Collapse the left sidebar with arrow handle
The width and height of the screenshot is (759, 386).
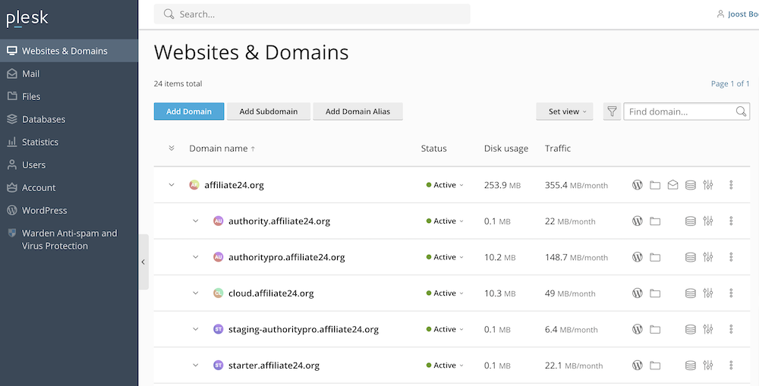coord(143,262)
